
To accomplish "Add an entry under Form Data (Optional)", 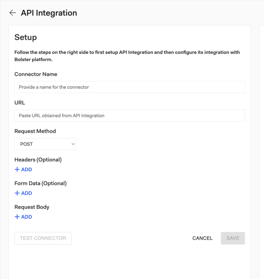I will tap(23, 193).
